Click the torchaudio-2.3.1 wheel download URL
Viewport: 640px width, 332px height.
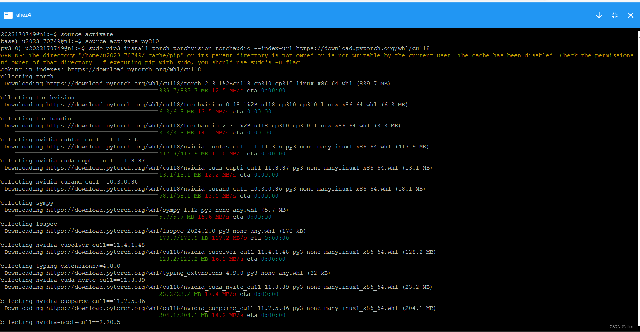(x=208, y=126)
